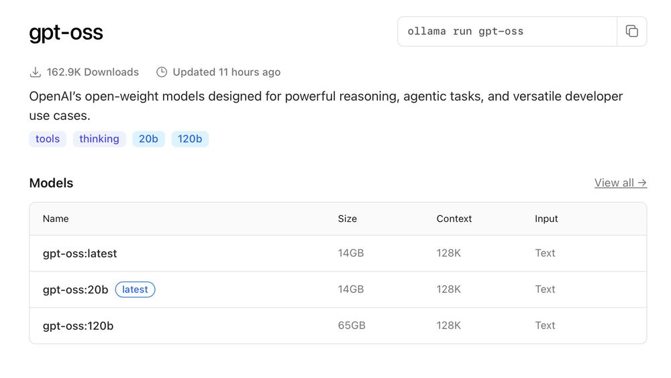The width and height of the screenshot is (671, 378).
Task: Click the gpt-oss page title
Action: tap(66, 32)
